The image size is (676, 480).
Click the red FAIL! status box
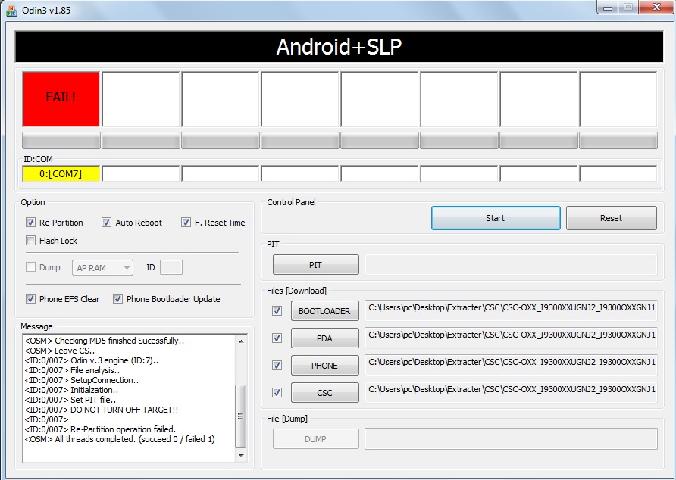pos(61,99)
